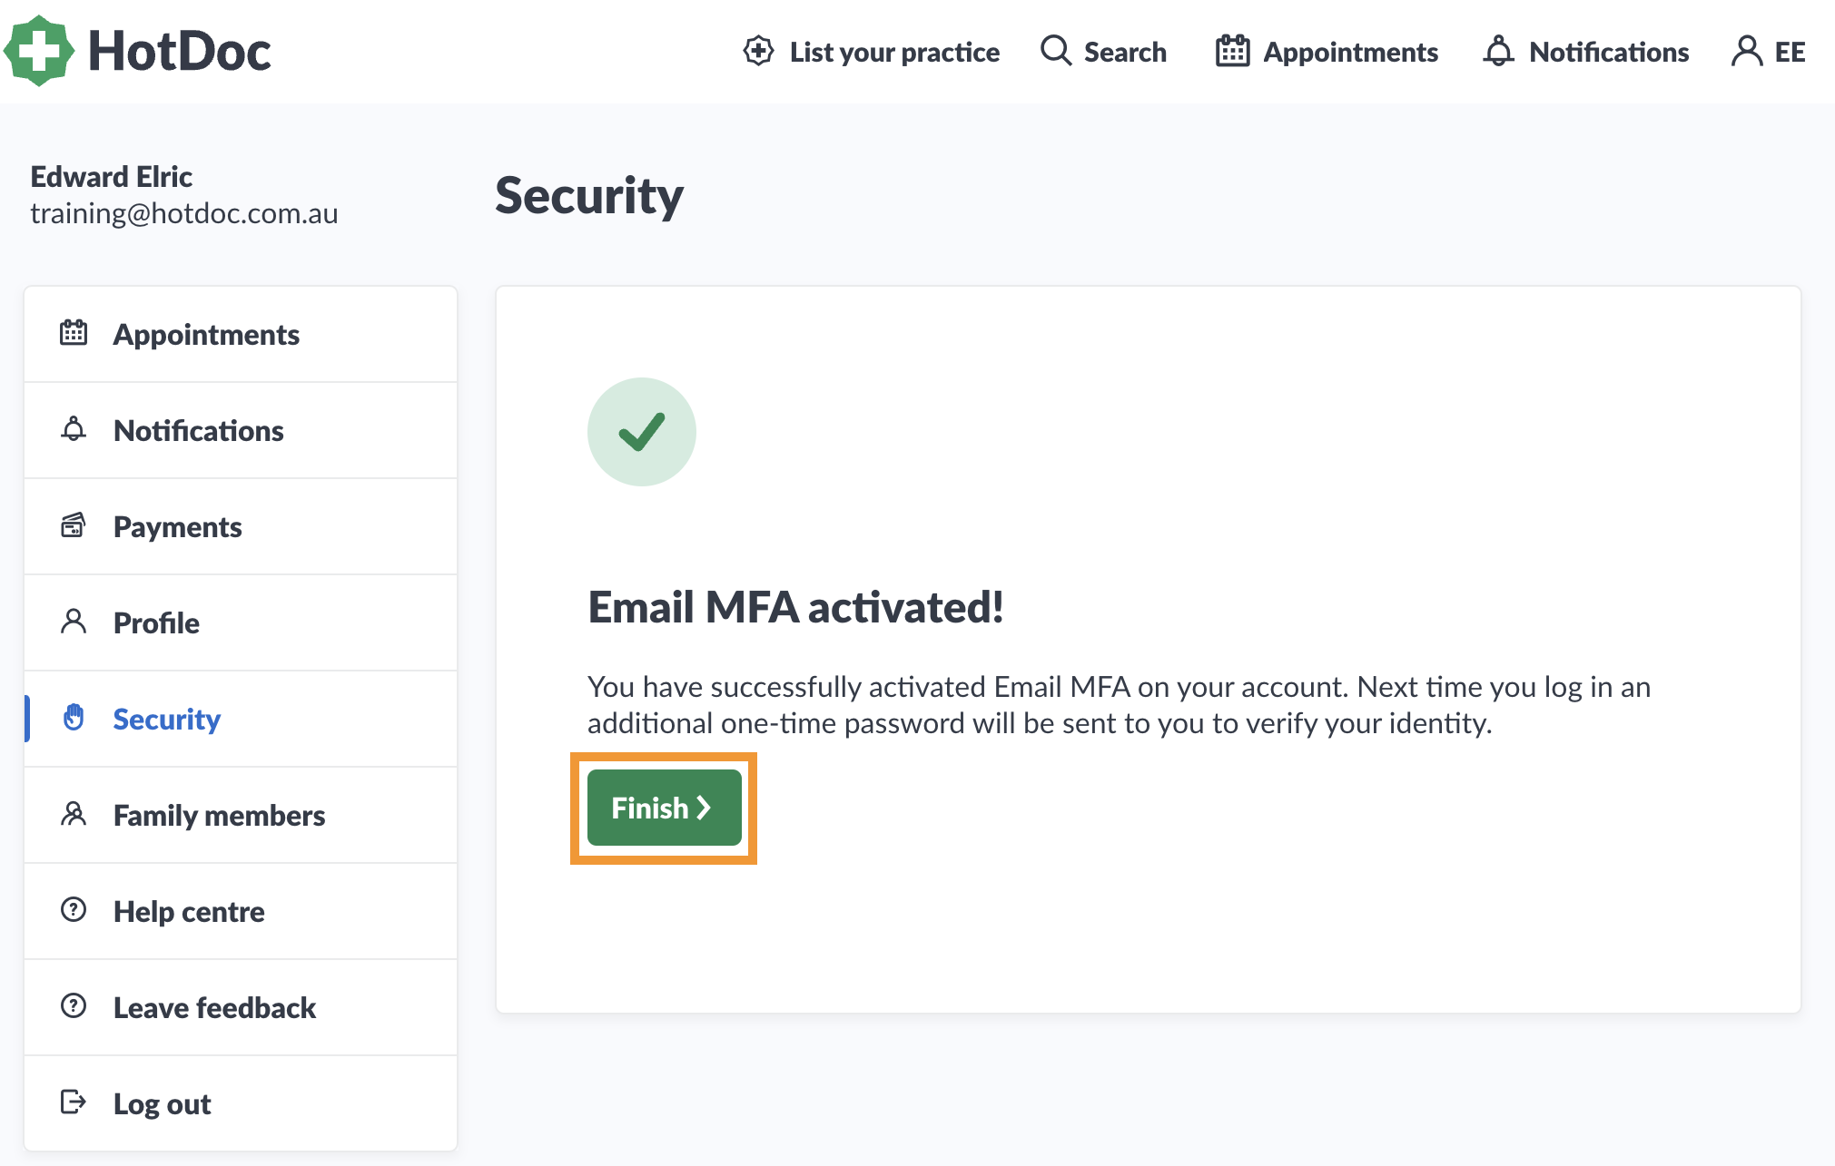Click the calendar icon in top navigation

pyautogui.click(x=1232, y=51)
